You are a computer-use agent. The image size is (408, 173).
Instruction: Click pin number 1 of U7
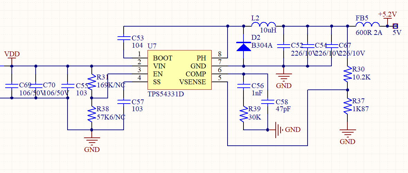click(x=139, y=55)
